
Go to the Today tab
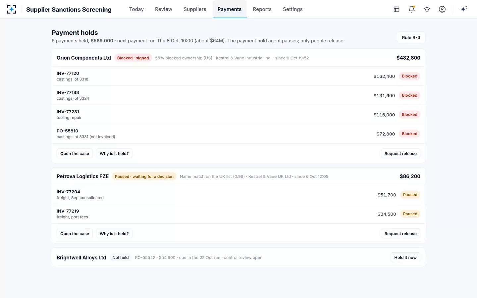click(x=136, y=9)
